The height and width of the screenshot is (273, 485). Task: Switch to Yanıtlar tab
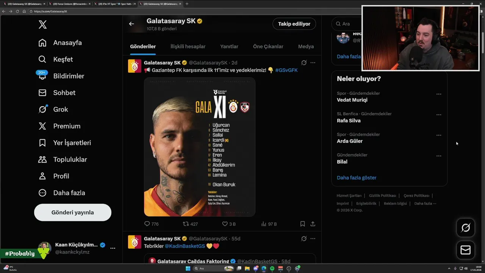pos(229,47)
